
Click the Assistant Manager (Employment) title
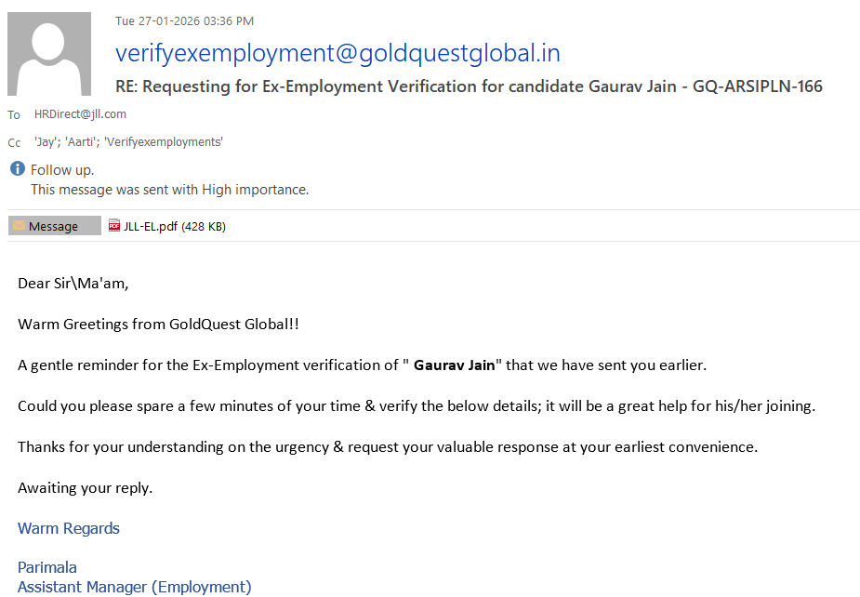pos(135,587)
